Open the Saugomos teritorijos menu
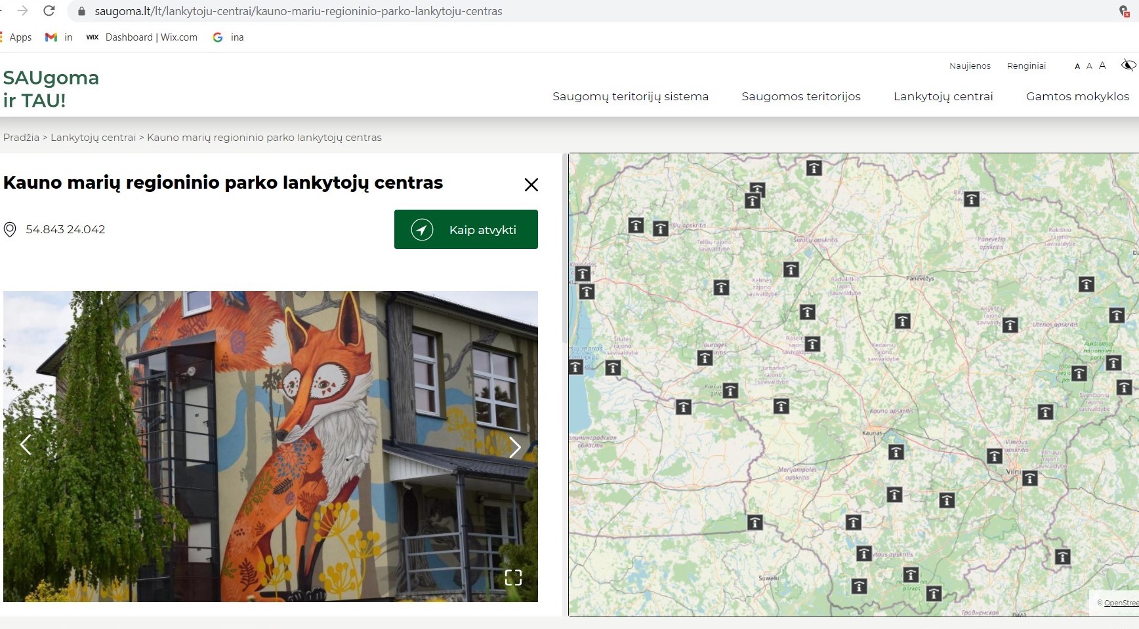The image size is (1139, 629). pos(801,96)
